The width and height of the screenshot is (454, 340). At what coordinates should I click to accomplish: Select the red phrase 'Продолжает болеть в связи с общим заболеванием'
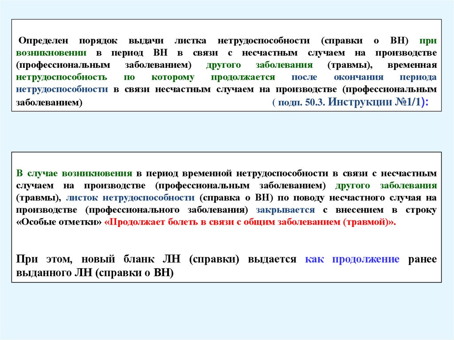(x=225, y=222)
